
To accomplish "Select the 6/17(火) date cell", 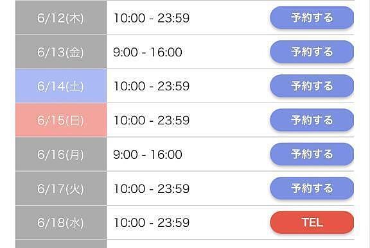I will click(x=61, y=188).
